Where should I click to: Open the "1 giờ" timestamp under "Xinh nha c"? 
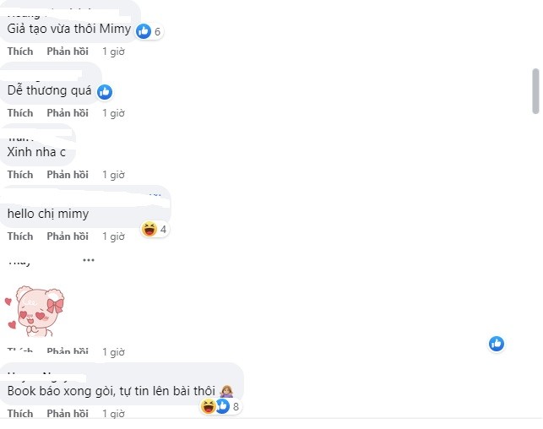113,175
